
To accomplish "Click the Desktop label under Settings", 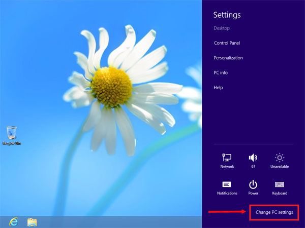I will pyautogui.click(x=222, y=28).
